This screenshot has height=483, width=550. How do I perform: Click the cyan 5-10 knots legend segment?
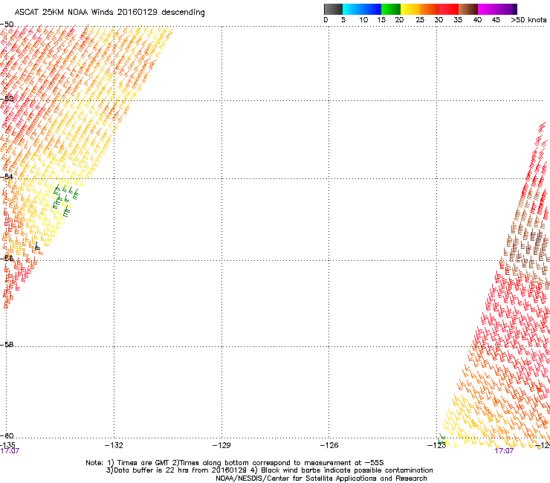pyautogui.click(x=352, y=9)
